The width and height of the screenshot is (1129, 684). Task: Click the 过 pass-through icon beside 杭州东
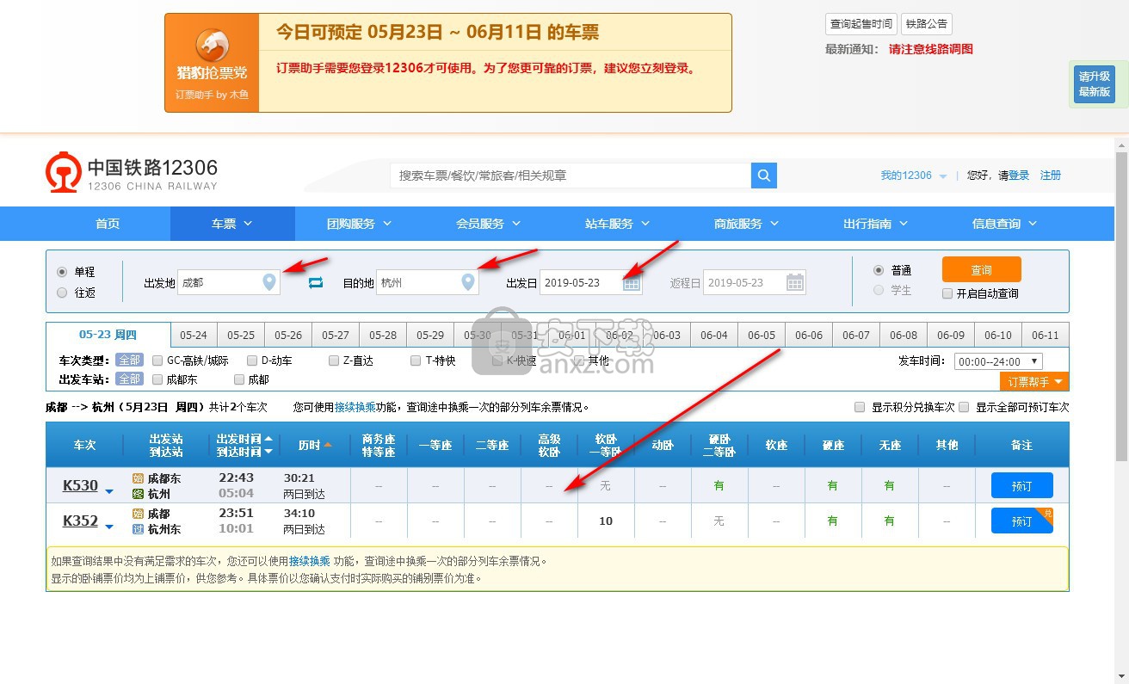138,529
